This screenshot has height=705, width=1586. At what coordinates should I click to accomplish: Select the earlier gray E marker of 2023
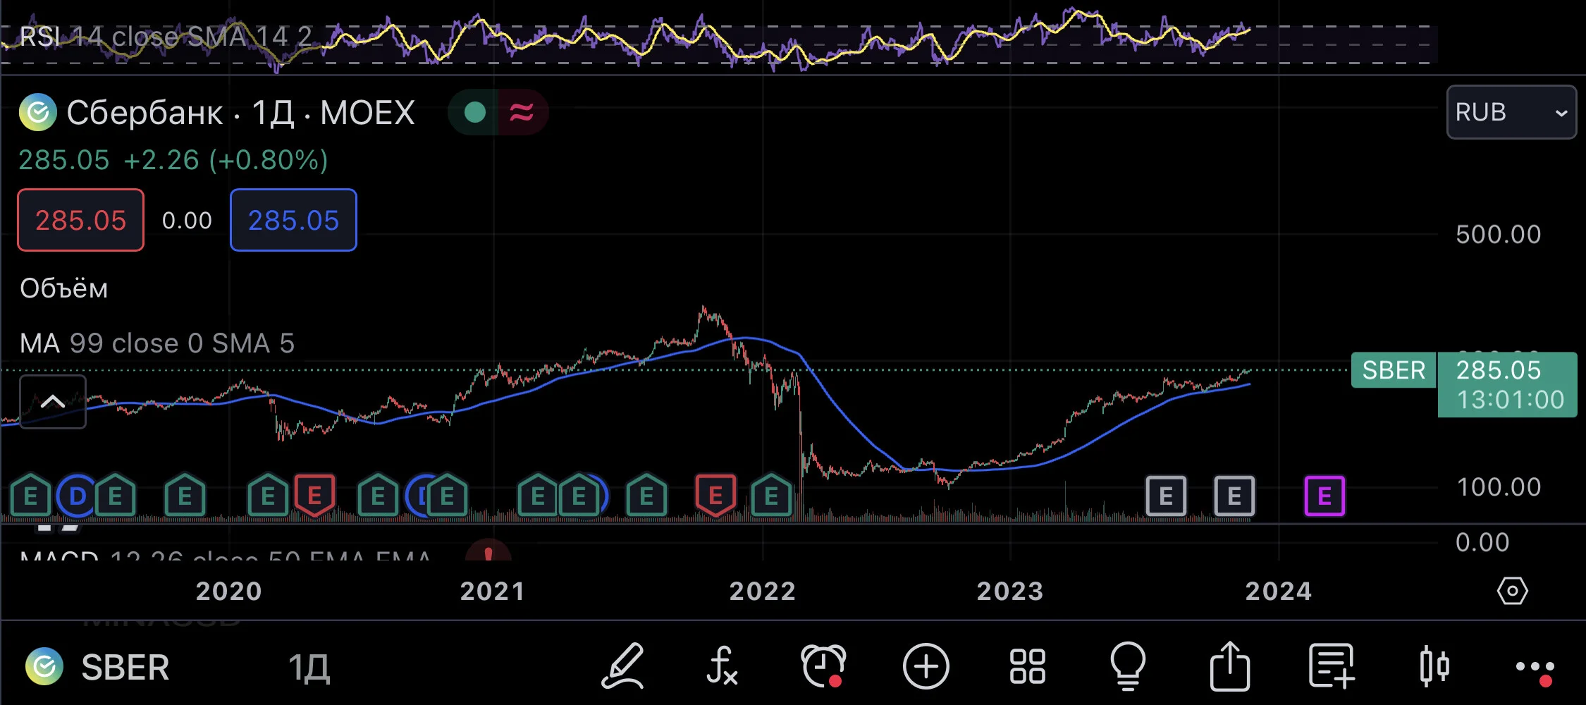click(1166, 496)
